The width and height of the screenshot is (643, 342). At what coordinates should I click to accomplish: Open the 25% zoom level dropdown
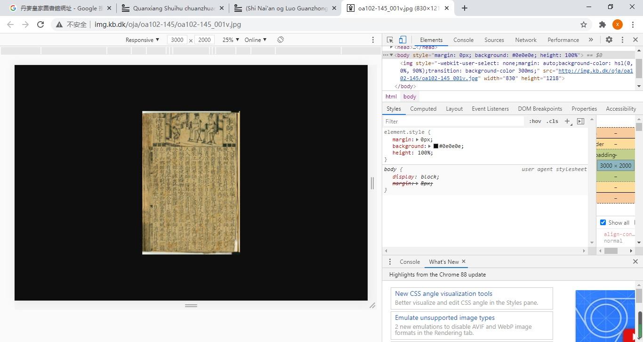click(x=231, y=40)
